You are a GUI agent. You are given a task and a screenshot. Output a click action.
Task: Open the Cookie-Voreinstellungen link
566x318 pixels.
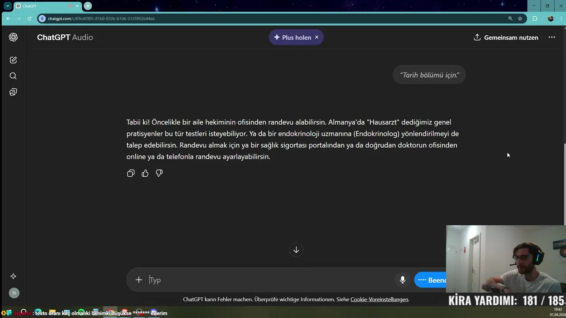(379, 299)
